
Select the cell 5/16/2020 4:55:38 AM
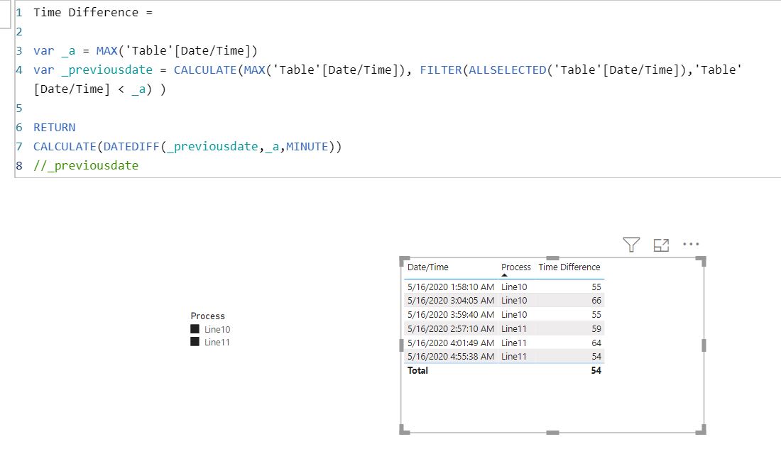point(451,357)
